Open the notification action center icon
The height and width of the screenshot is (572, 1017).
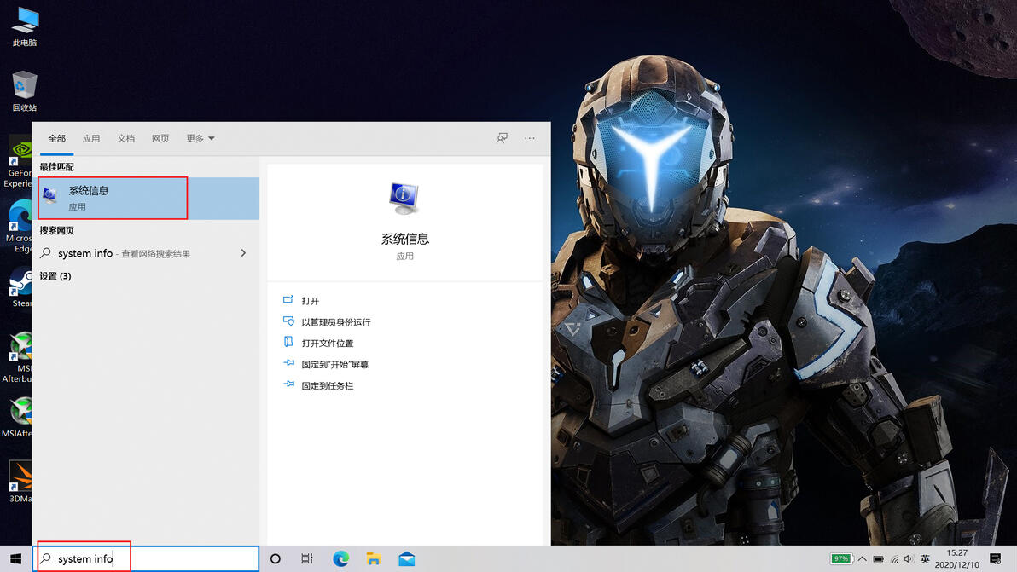[x=995, y=558]
